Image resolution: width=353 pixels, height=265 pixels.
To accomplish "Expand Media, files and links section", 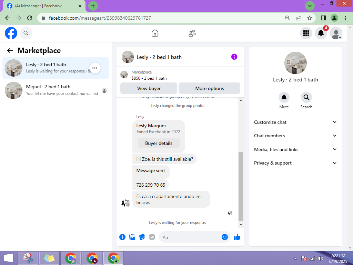I will [x=295, y=149].
